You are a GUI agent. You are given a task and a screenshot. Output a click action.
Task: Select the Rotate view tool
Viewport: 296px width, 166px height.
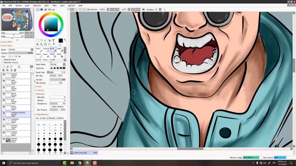[45, 44]
